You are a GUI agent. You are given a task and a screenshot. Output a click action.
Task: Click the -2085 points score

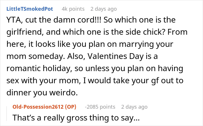pos(99,107)
